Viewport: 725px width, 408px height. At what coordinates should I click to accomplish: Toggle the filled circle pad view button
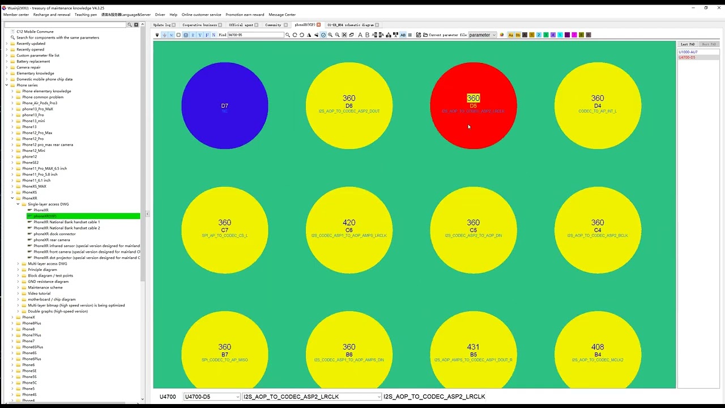[186, 35]
